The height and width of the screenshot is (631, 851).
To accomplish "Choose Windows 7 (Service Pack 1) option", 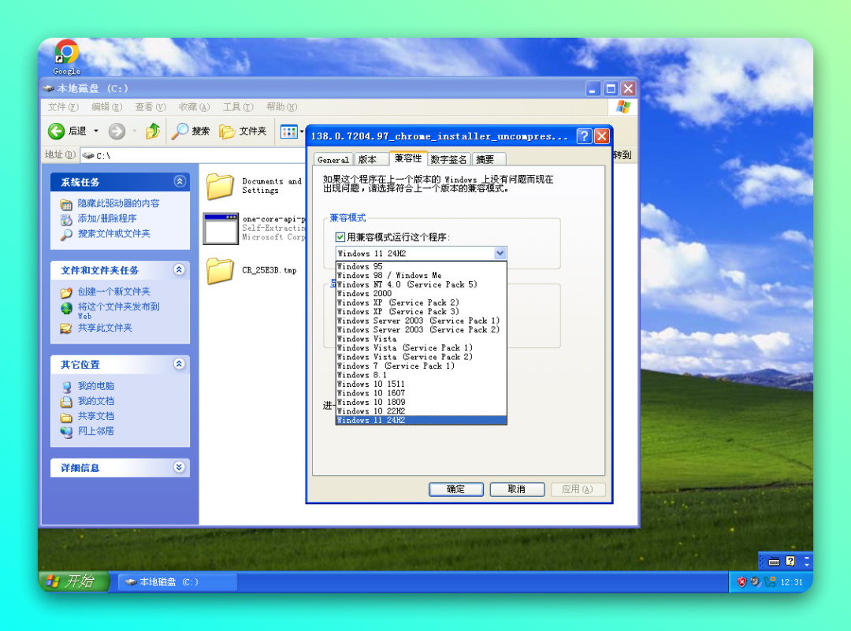I will (x=421, y=366).
